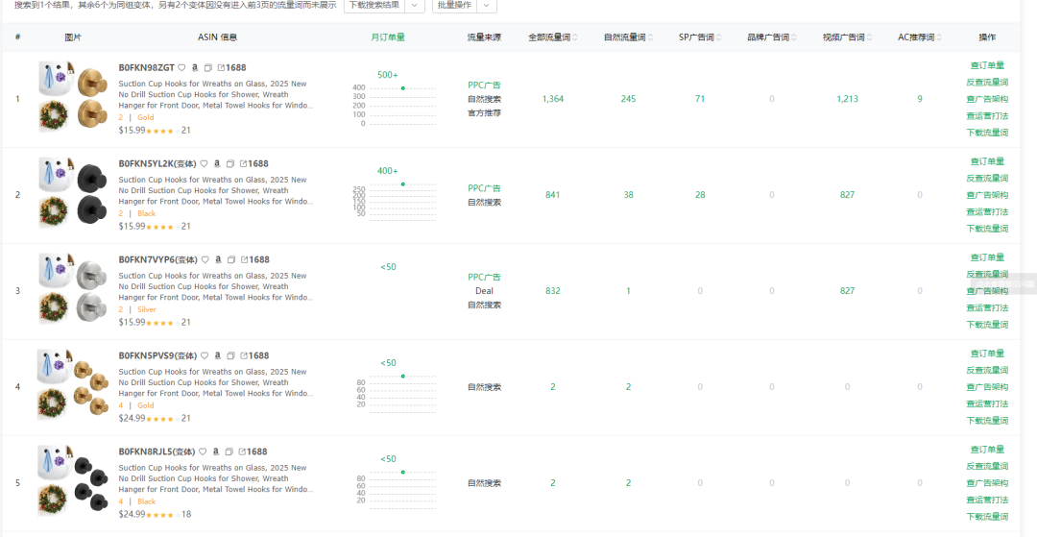The image size is (1037, 537).
Task: Favorite ASIN B0FKN5YL2K with the heart icon
Action: 204,163
